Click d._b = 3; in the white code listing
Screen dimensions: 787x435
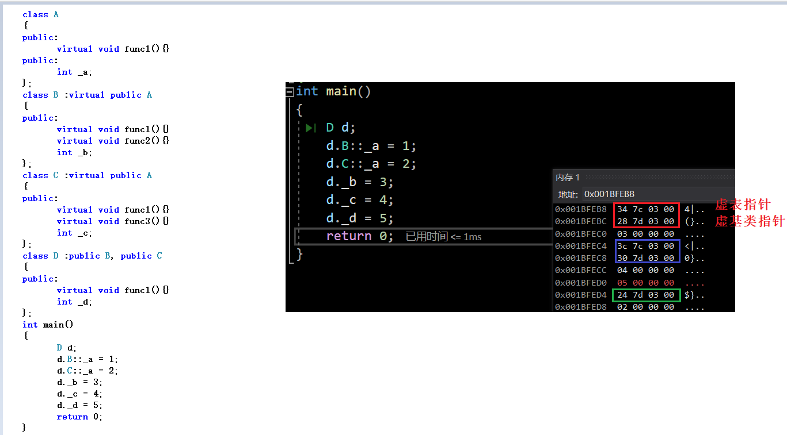(79, 382)
